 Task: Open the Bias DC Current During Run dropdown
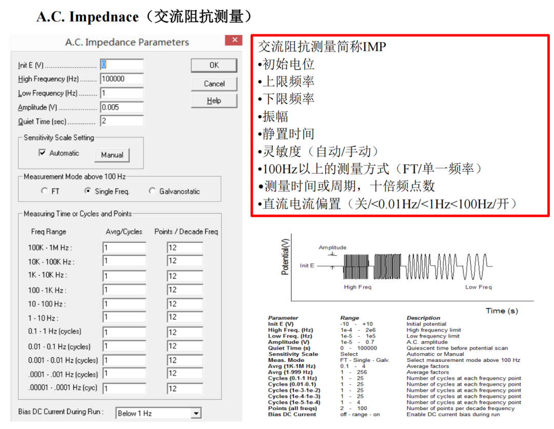pyautogui.click(x=196, y=413)
